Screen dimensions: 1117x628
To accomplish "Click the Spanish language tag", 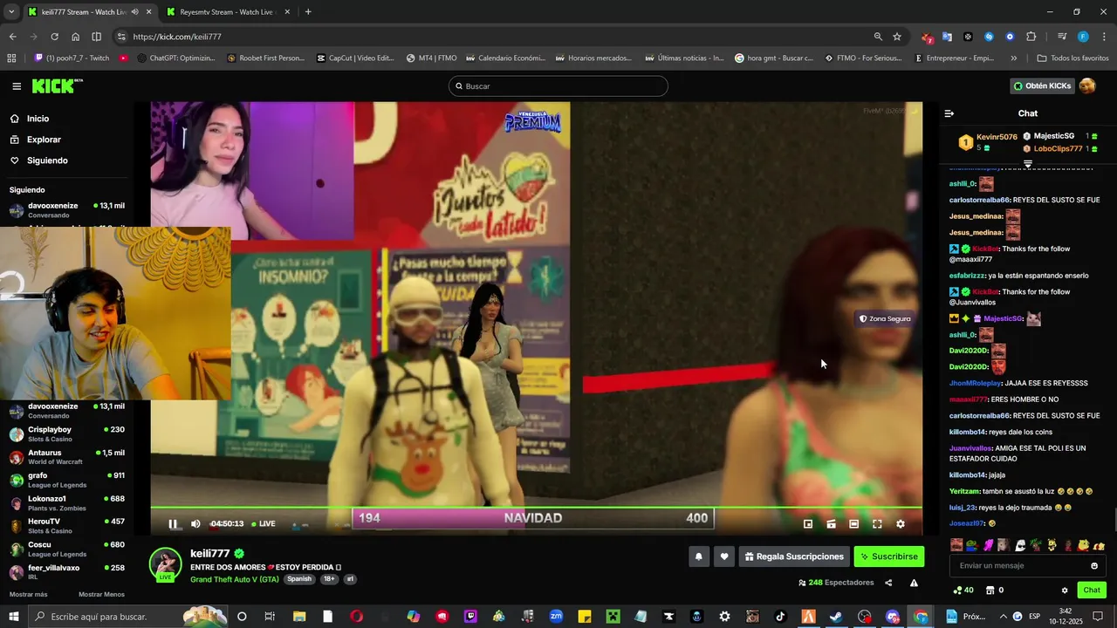I will [x=299, y=579].
